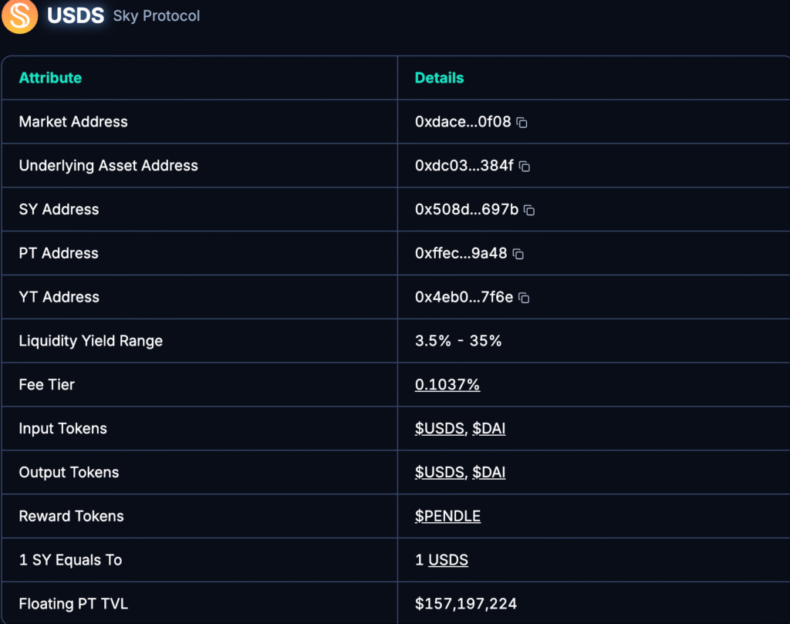Image resolution: width=790 pixels, height=624 pixels.
Task: Copy the Market Address value
Action: pyautogui.click(x=522, y=123)
